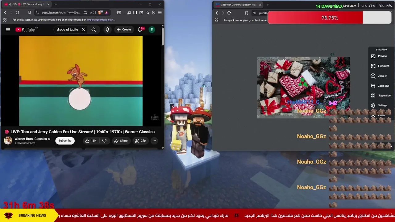Open the apps grid icon in YouTube bookmarks bar
395x222 pixels.
[5, 20]
